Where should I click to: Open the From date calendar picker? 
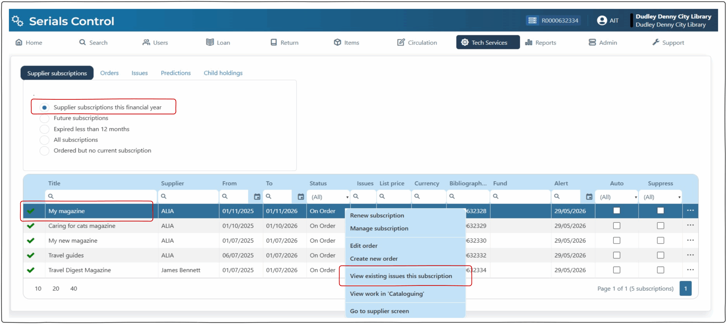click(x=257, y=197)
